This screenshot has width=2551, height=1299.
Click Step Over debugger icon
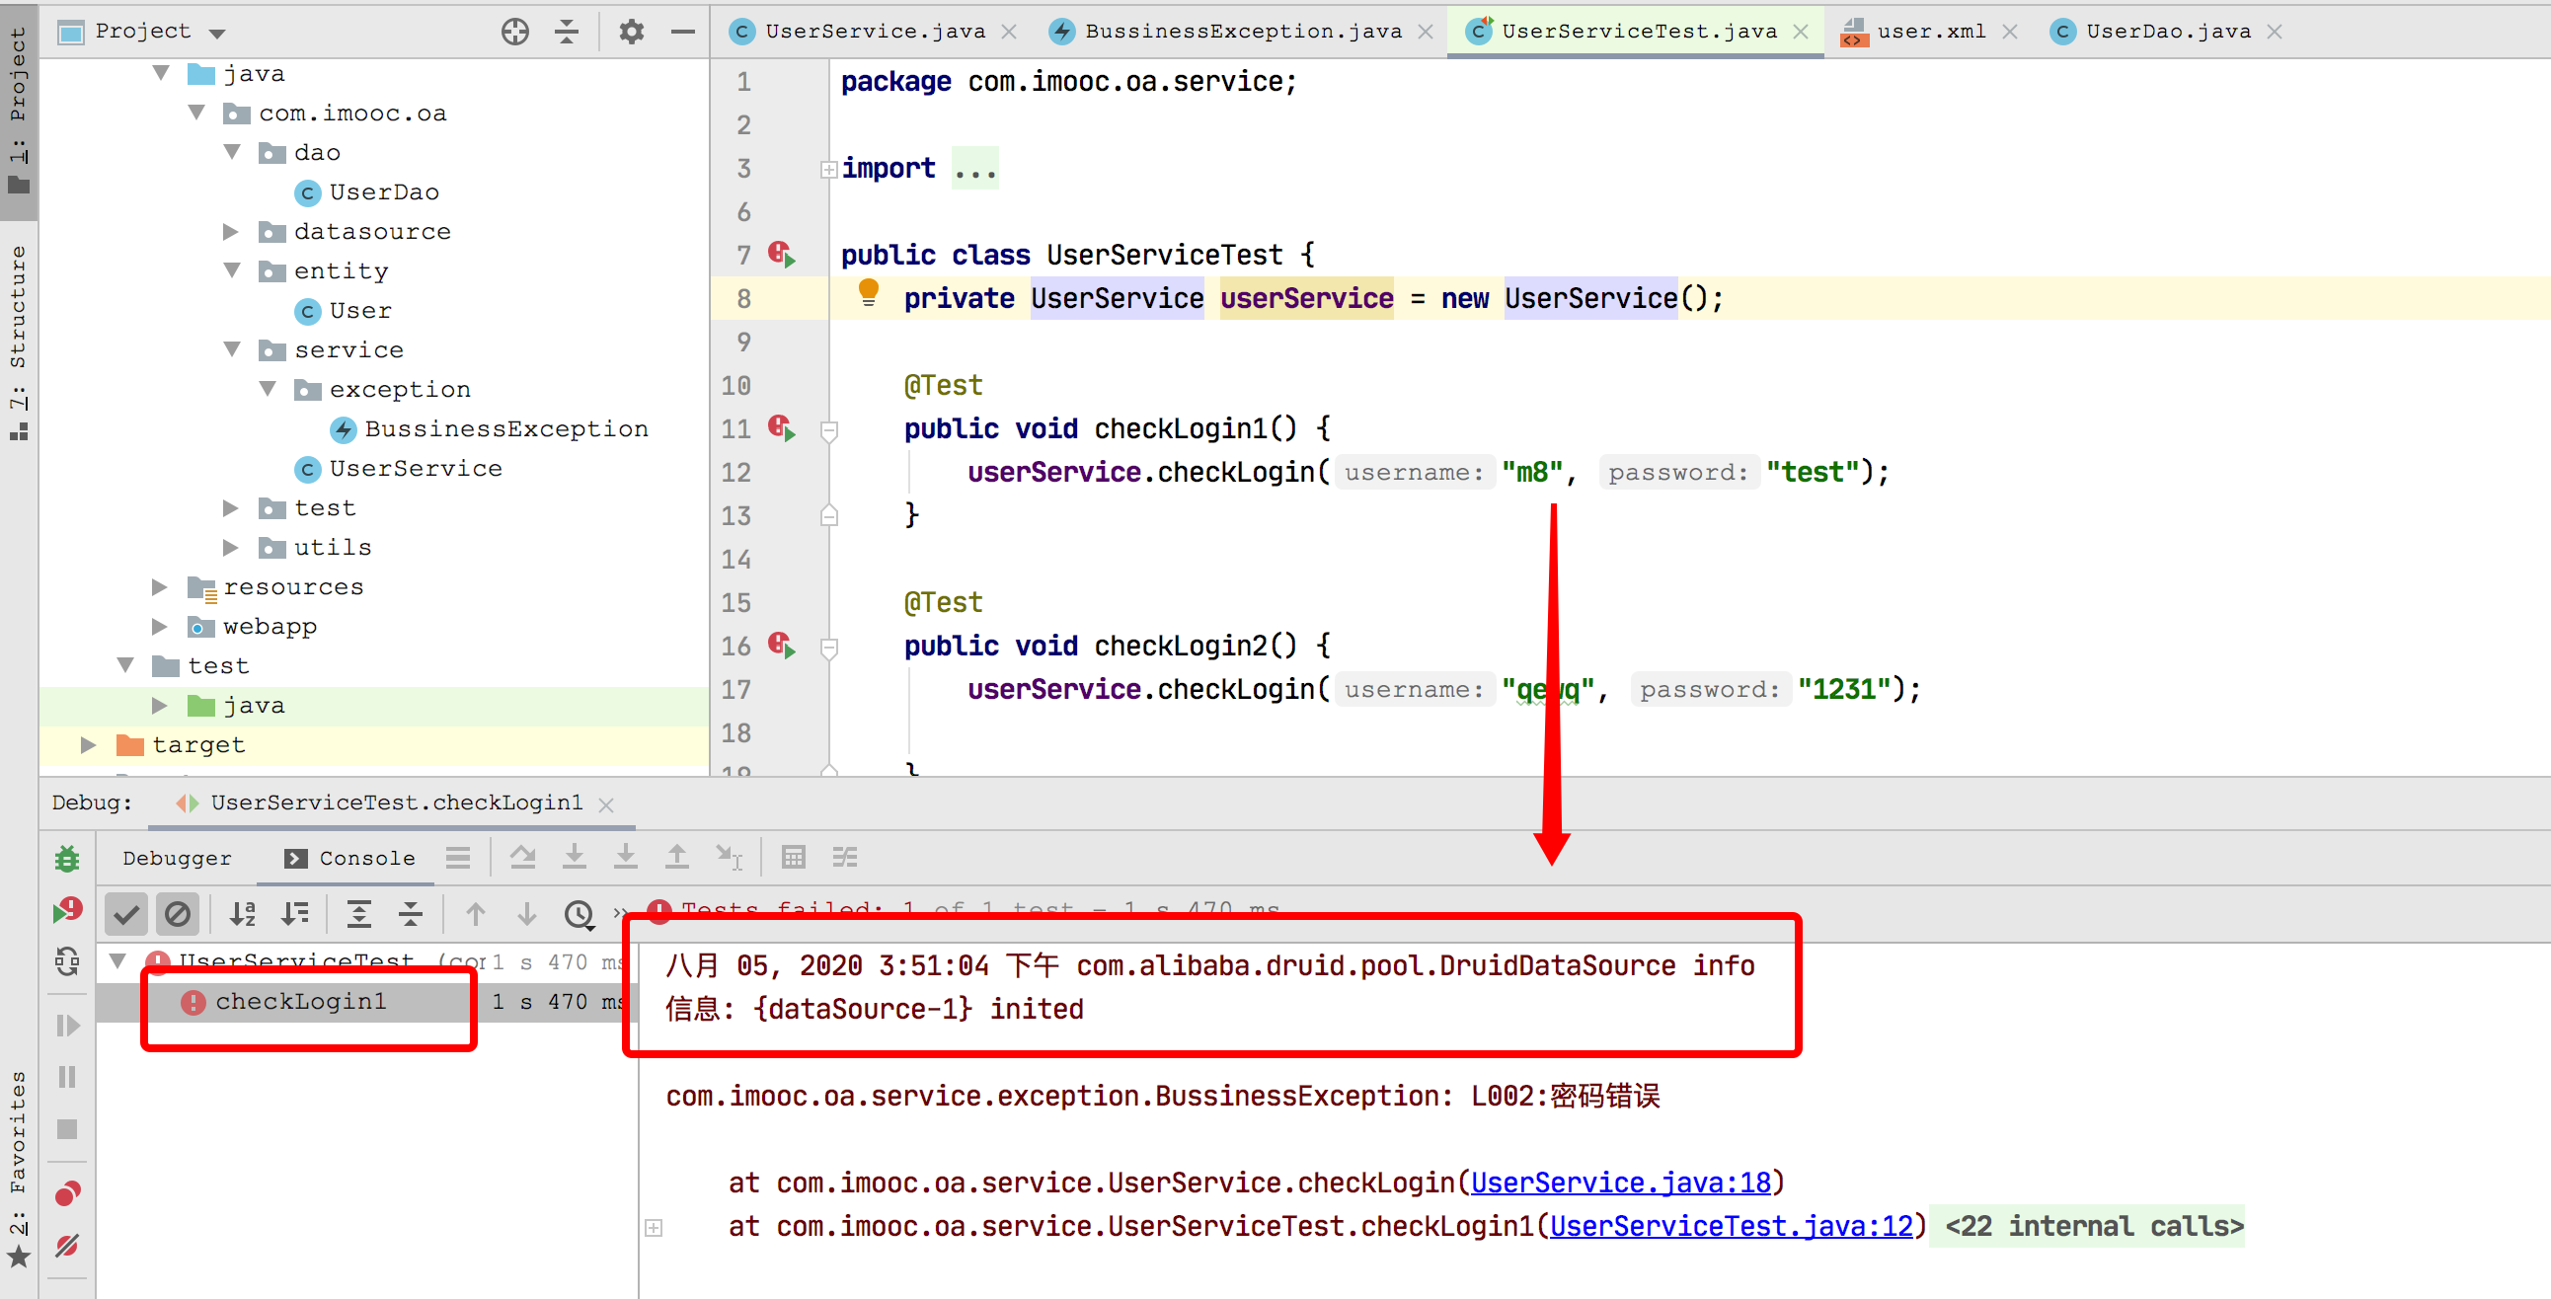(523, 858)
